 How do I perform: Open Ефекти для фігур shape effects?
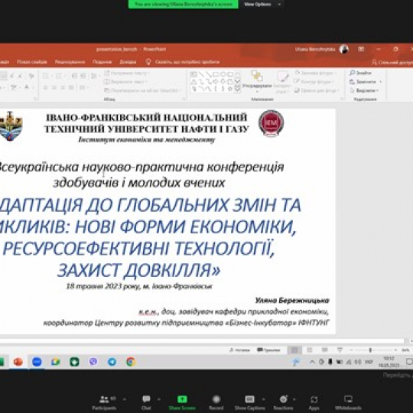point(317,90)
